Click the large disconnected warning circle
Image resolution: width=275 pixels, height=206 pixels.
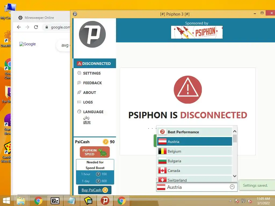tap(188, 90)
